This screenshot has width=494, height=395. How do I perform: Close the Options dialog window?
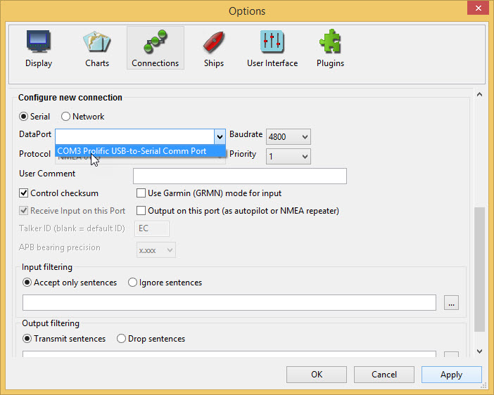(479, 10)
